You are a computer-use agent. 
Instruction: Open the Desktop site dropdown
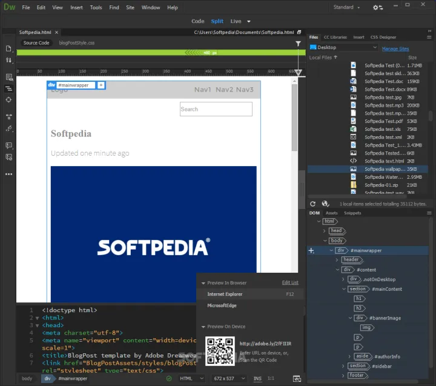[x=343, y=47]
